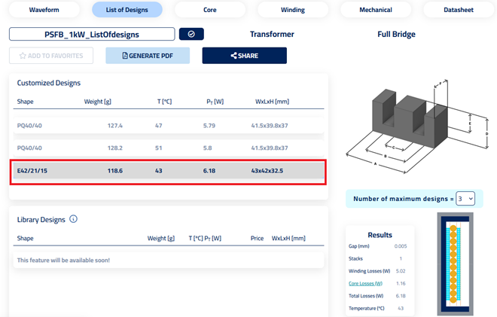Click the Total Losses (W) result label
Image resolution: width=497 pixels, height=317 pixels.
366,296
